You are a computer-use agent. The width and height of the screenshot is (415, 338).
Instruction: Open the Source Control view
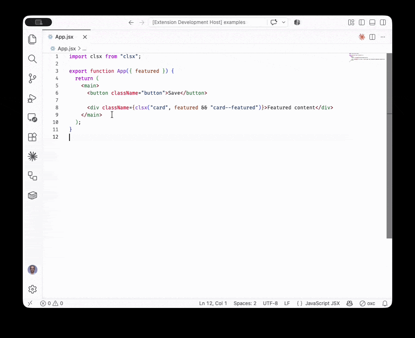32,78
